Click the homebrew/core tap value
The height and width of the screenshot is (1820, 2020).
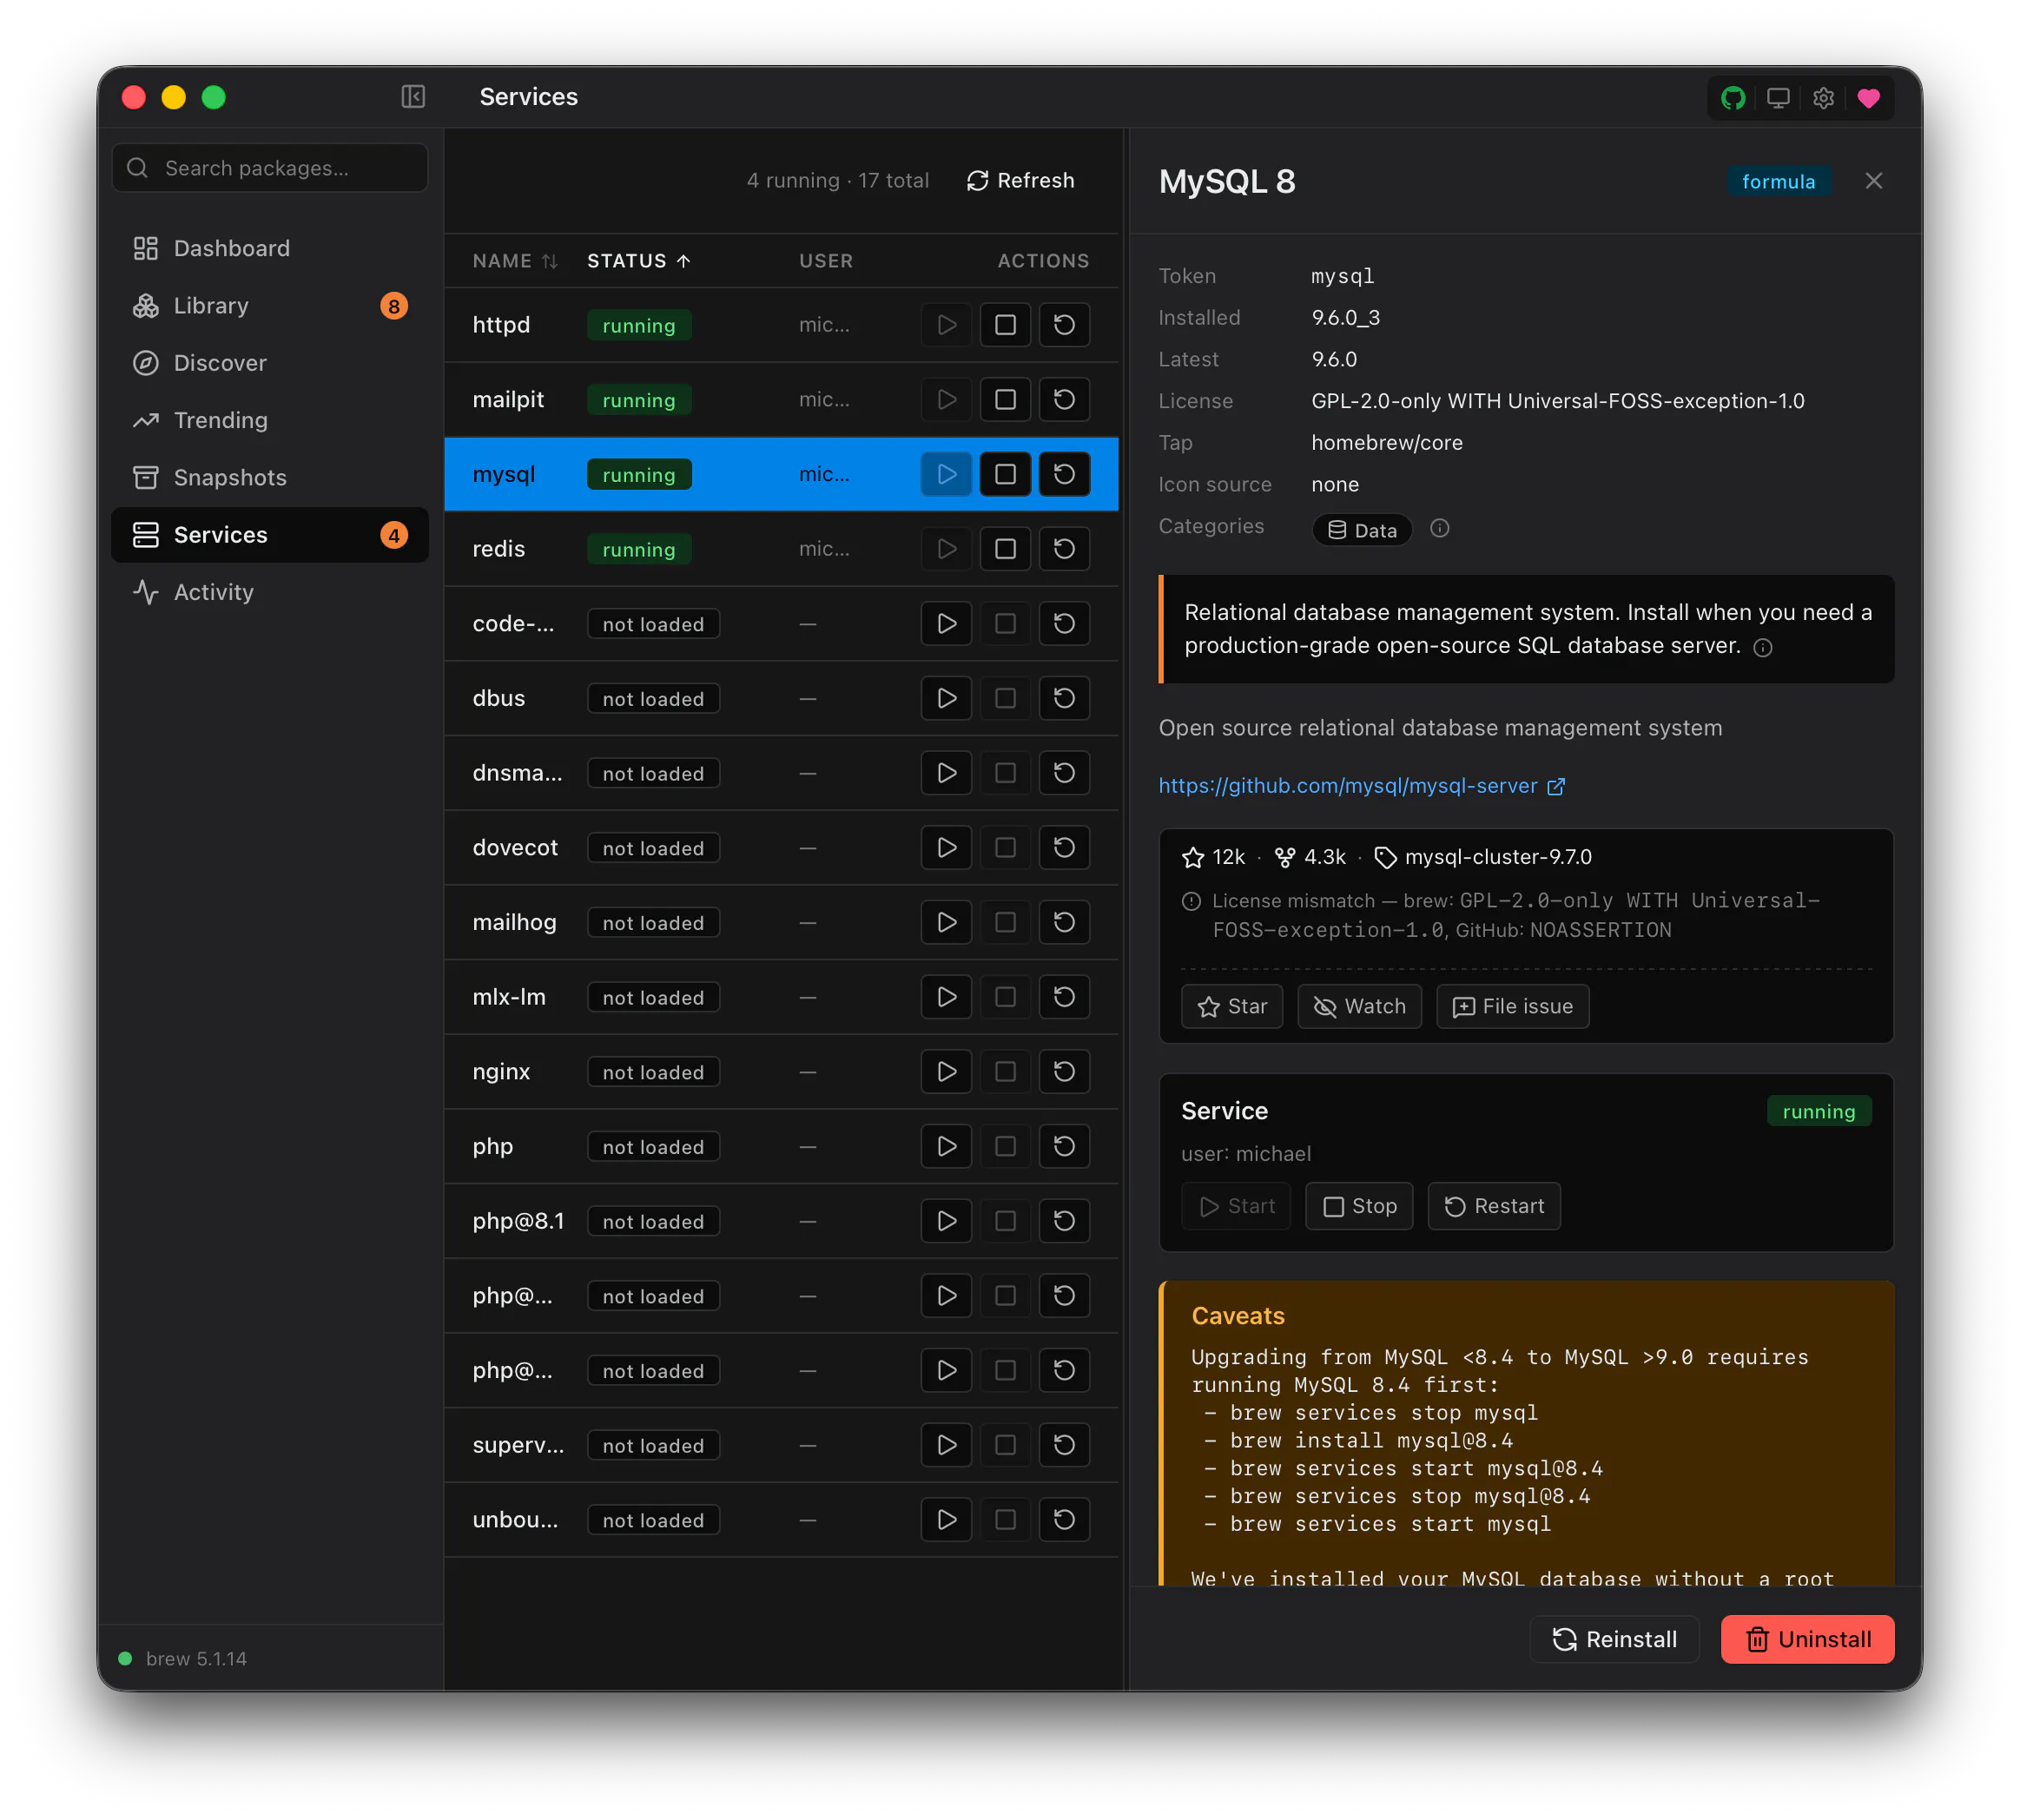tap(1387, 443)
